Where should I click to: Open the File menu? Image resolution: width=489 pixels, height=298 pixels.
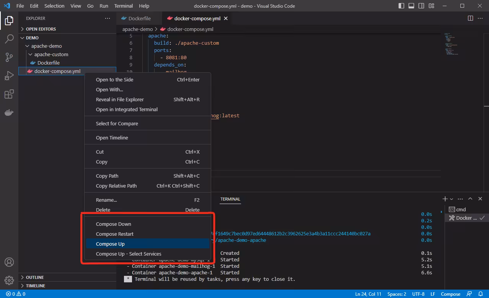point(20,6)
